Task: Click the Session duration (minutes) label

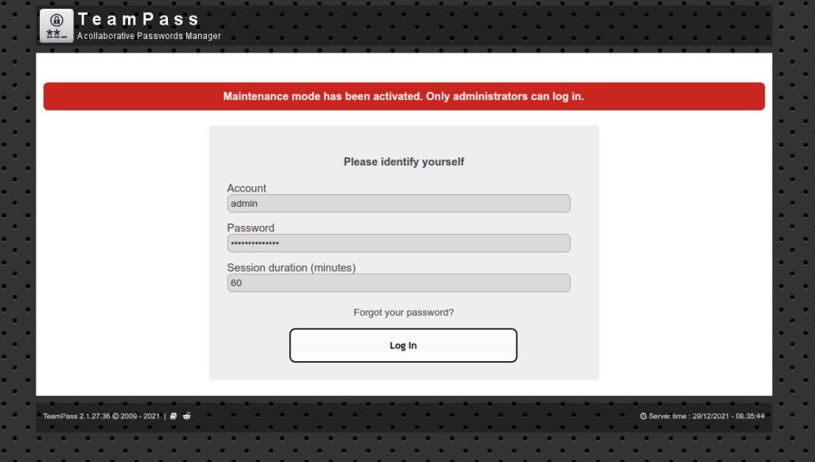Action: coord(291,268)
